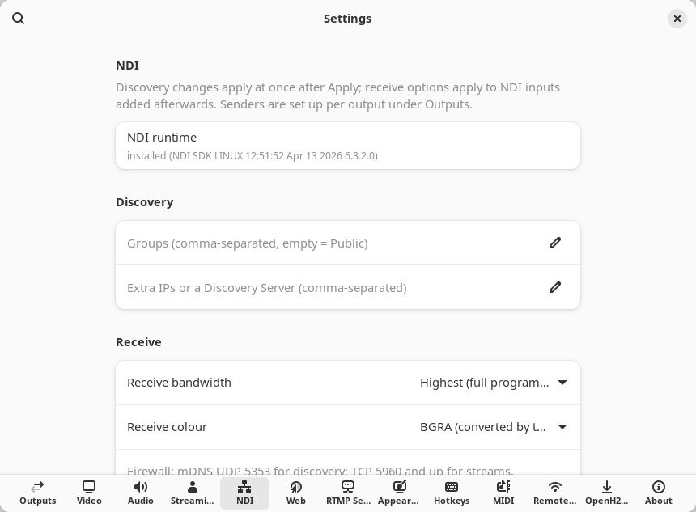This screenshot has height=512, width=696.
Task: Open the settings search
Action: 18,18
